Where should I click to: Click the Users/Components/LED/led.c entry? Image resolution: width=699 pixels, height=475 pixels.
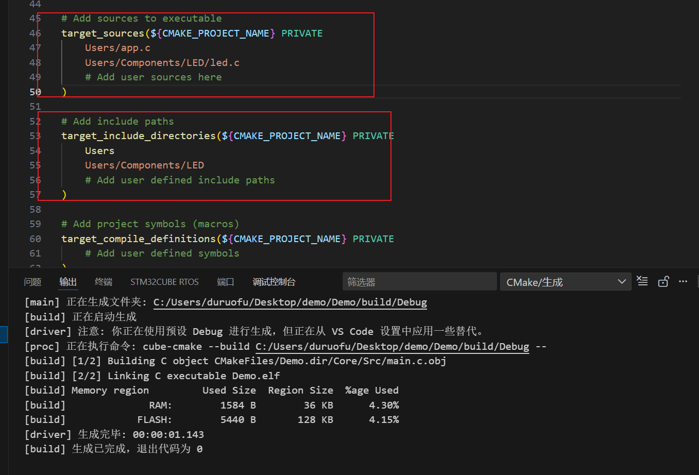pyautogui.click(x=162, y=63)
